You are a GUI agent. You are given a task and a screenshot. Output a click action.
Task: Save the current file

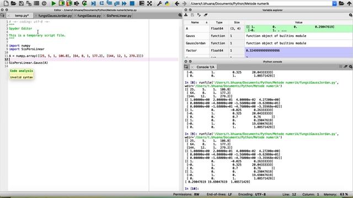21,3
